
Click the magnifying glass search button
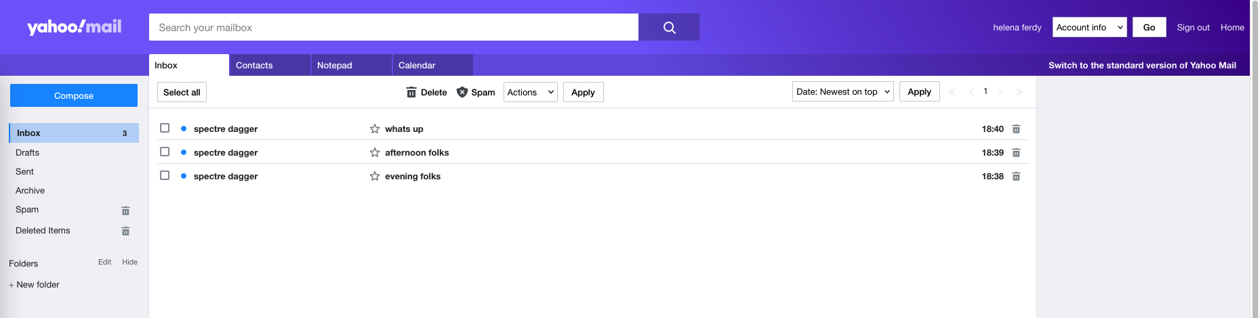[668, 28]
